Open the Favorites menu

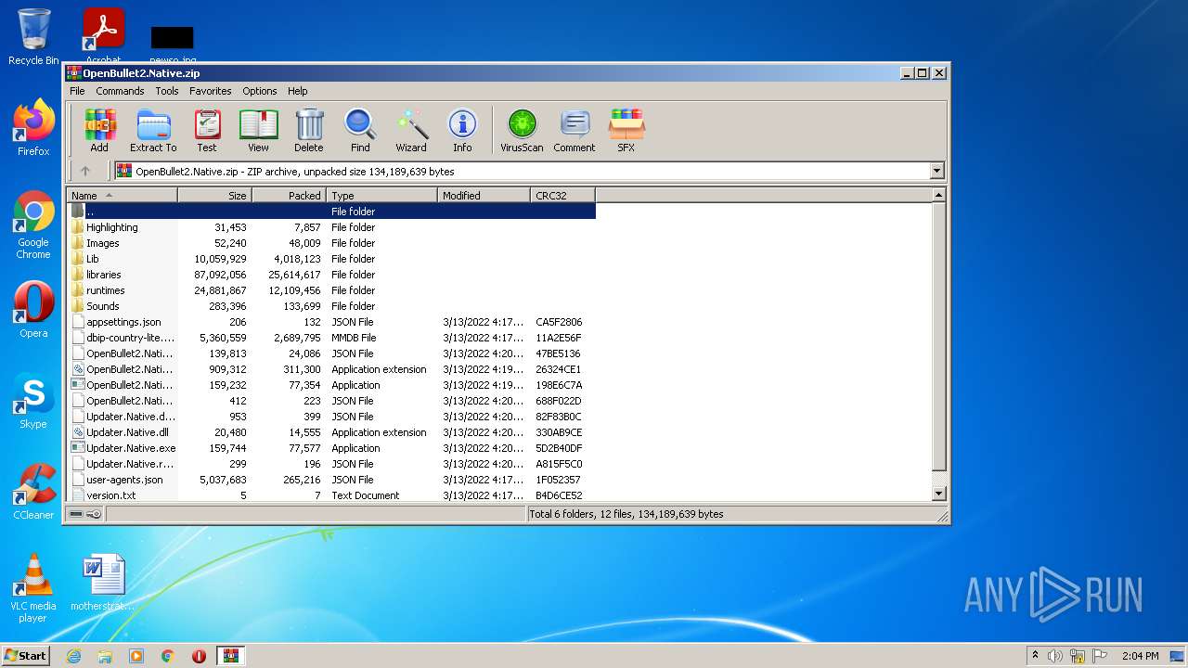click(211, 91)
